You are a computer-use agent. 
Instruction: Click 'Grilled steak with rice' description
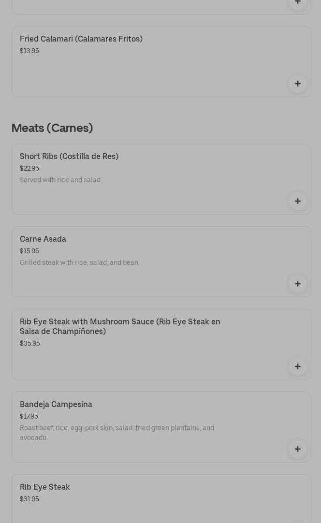coord(80,263)
